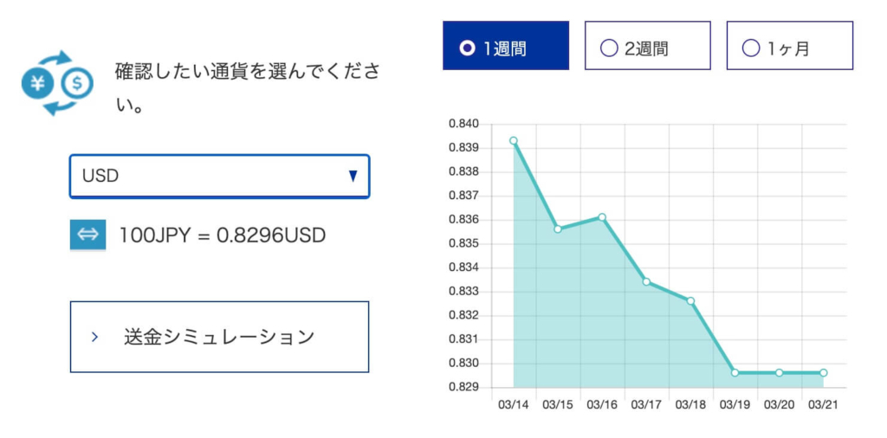This screenshot has width=887, height=438.
Task: Click the 03/15 data point on chart
Action: pyautogui.click(x=558, y=229)
